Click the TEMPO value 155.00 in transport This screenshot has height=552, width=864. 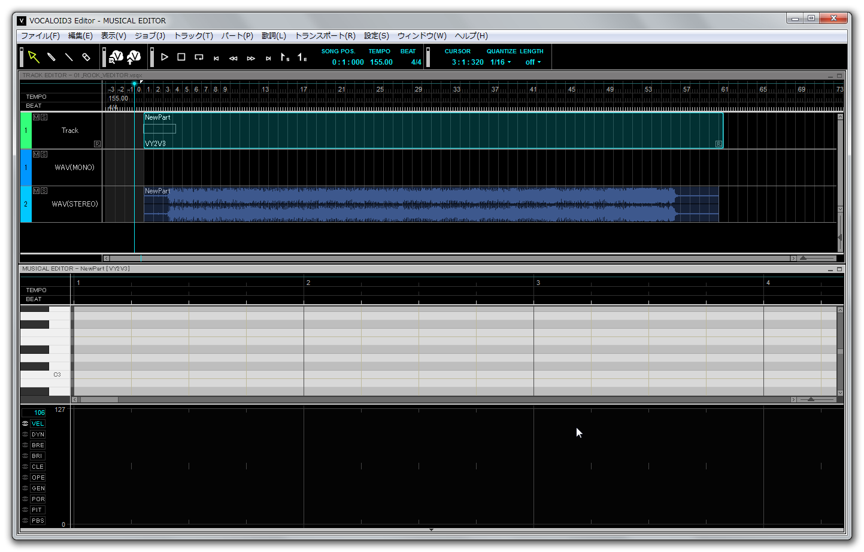(381, 62)
